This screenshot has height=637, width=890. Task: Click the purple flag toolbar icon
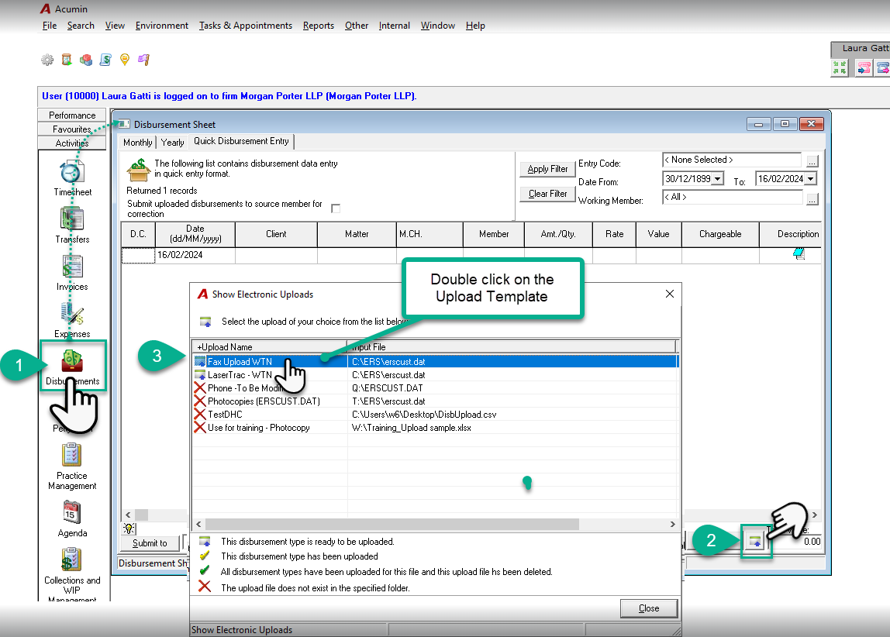coord(143,60)
